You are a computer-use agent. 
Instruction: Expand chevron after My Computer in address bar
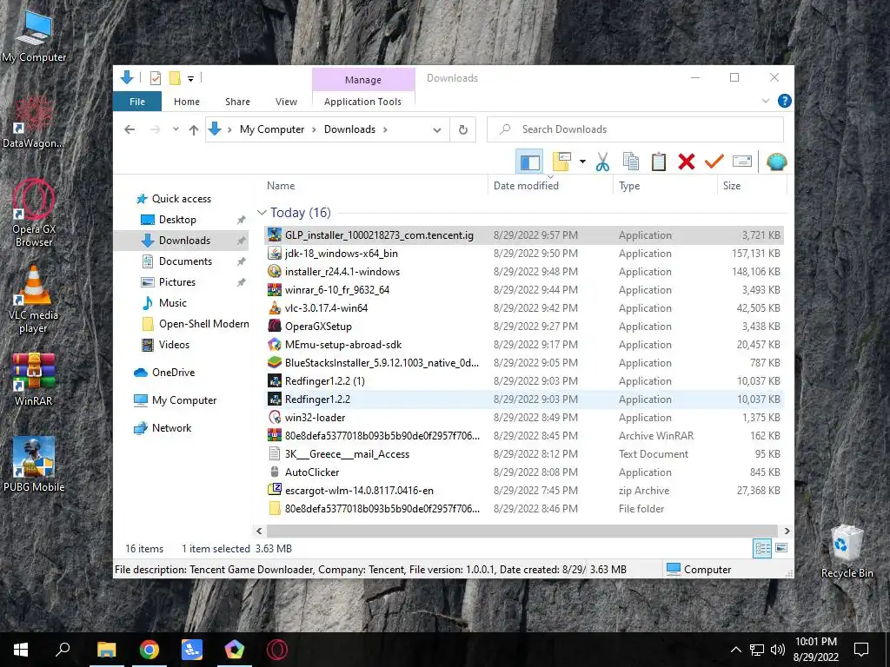tap(314, 130)
